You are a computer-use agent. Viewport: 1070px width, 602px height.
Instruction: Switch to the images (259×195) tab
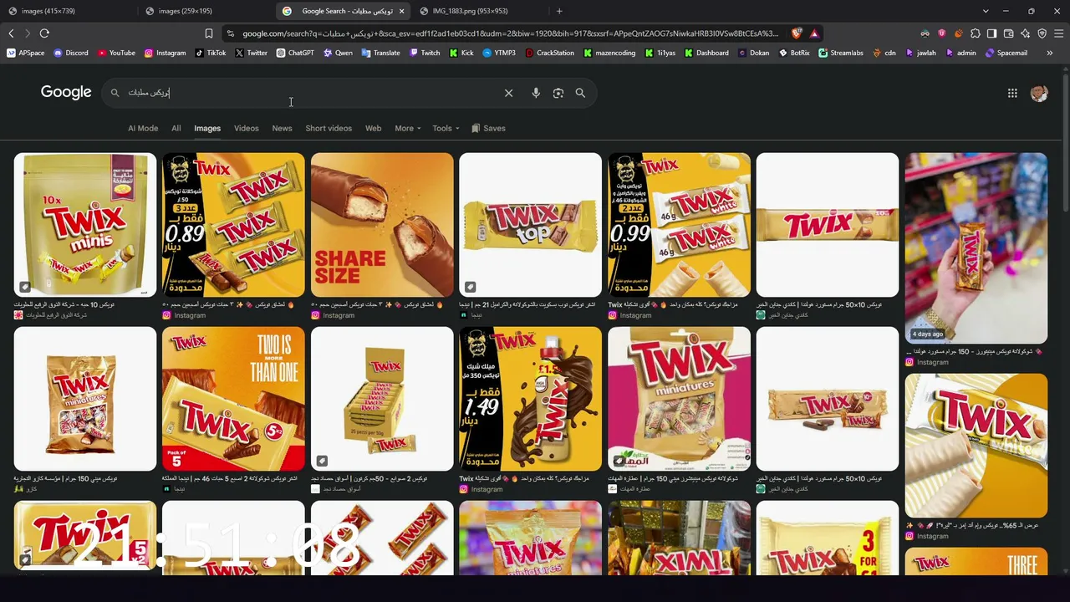click(205, 11)
